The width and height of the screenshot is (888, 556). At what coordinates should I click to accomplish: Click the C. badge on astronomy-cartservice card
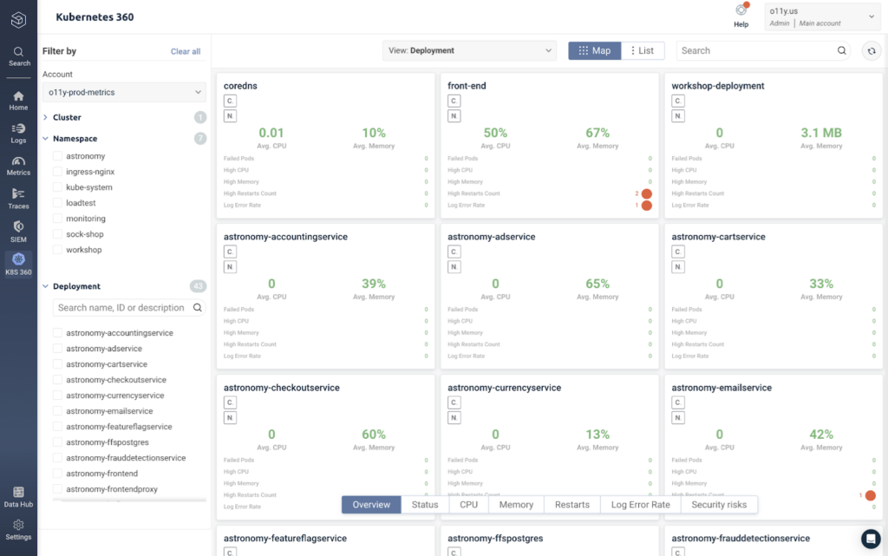(678, 252)
